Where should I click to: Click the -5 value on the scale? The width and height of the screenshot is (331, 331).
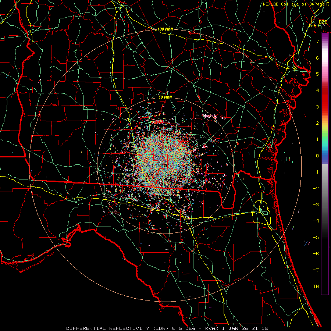pyautogui.click(x=316, y=237)
